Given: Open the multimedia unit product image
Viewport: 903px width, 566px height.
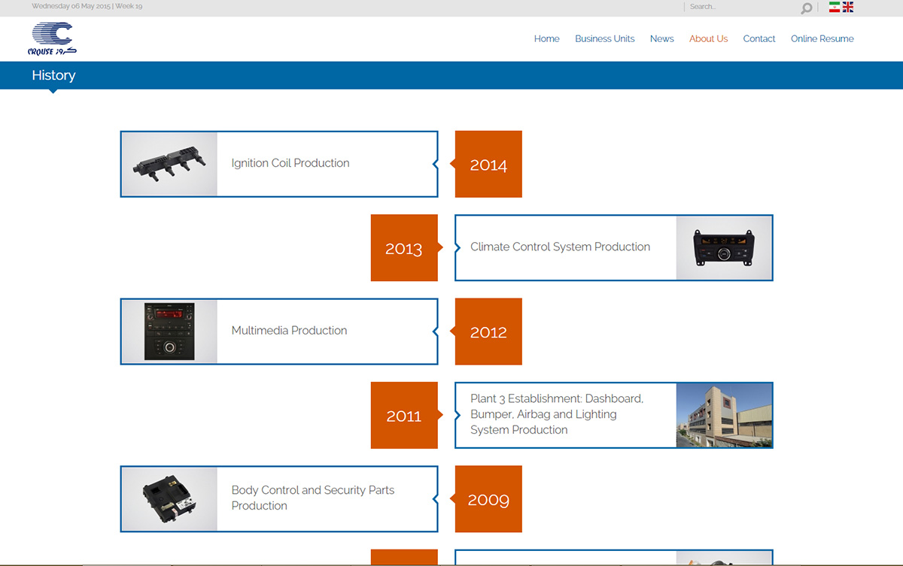Looking at the screenshot, I should pyautogui.click(x=169, y=331).
